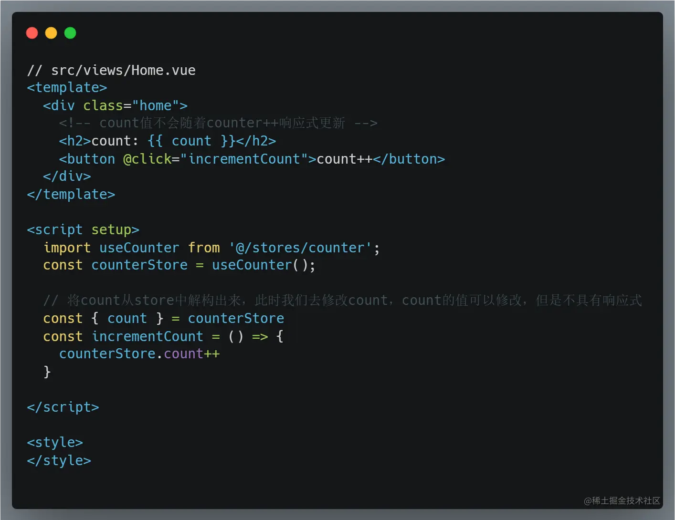This screenshot has width=675, height=520.
Task: Click the closing '</script>' tag
Action: point(63,407)
